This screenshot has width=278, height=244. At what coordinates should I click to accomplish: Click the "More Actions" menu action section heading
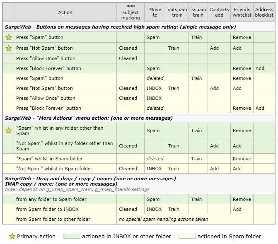pos(89,118)
